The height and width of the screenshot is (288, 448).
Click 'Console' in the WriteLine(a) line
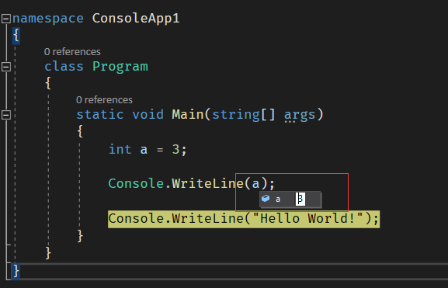[x=136, y=183]
